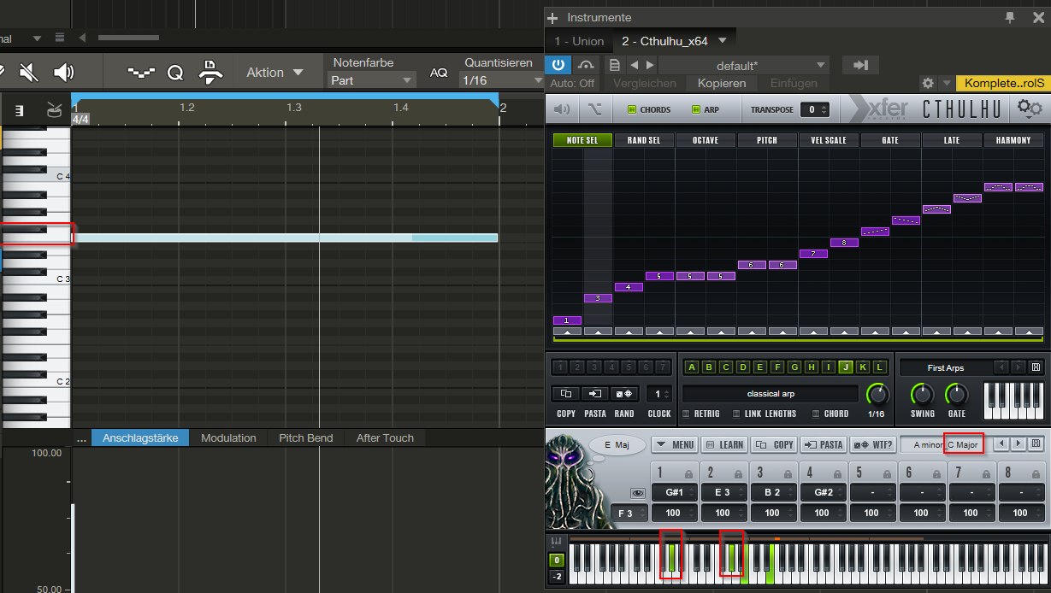Open the Aktion dropdown menu
Image resolution: width=1051 pixels, height=593 pixels.
pos(274,73)
